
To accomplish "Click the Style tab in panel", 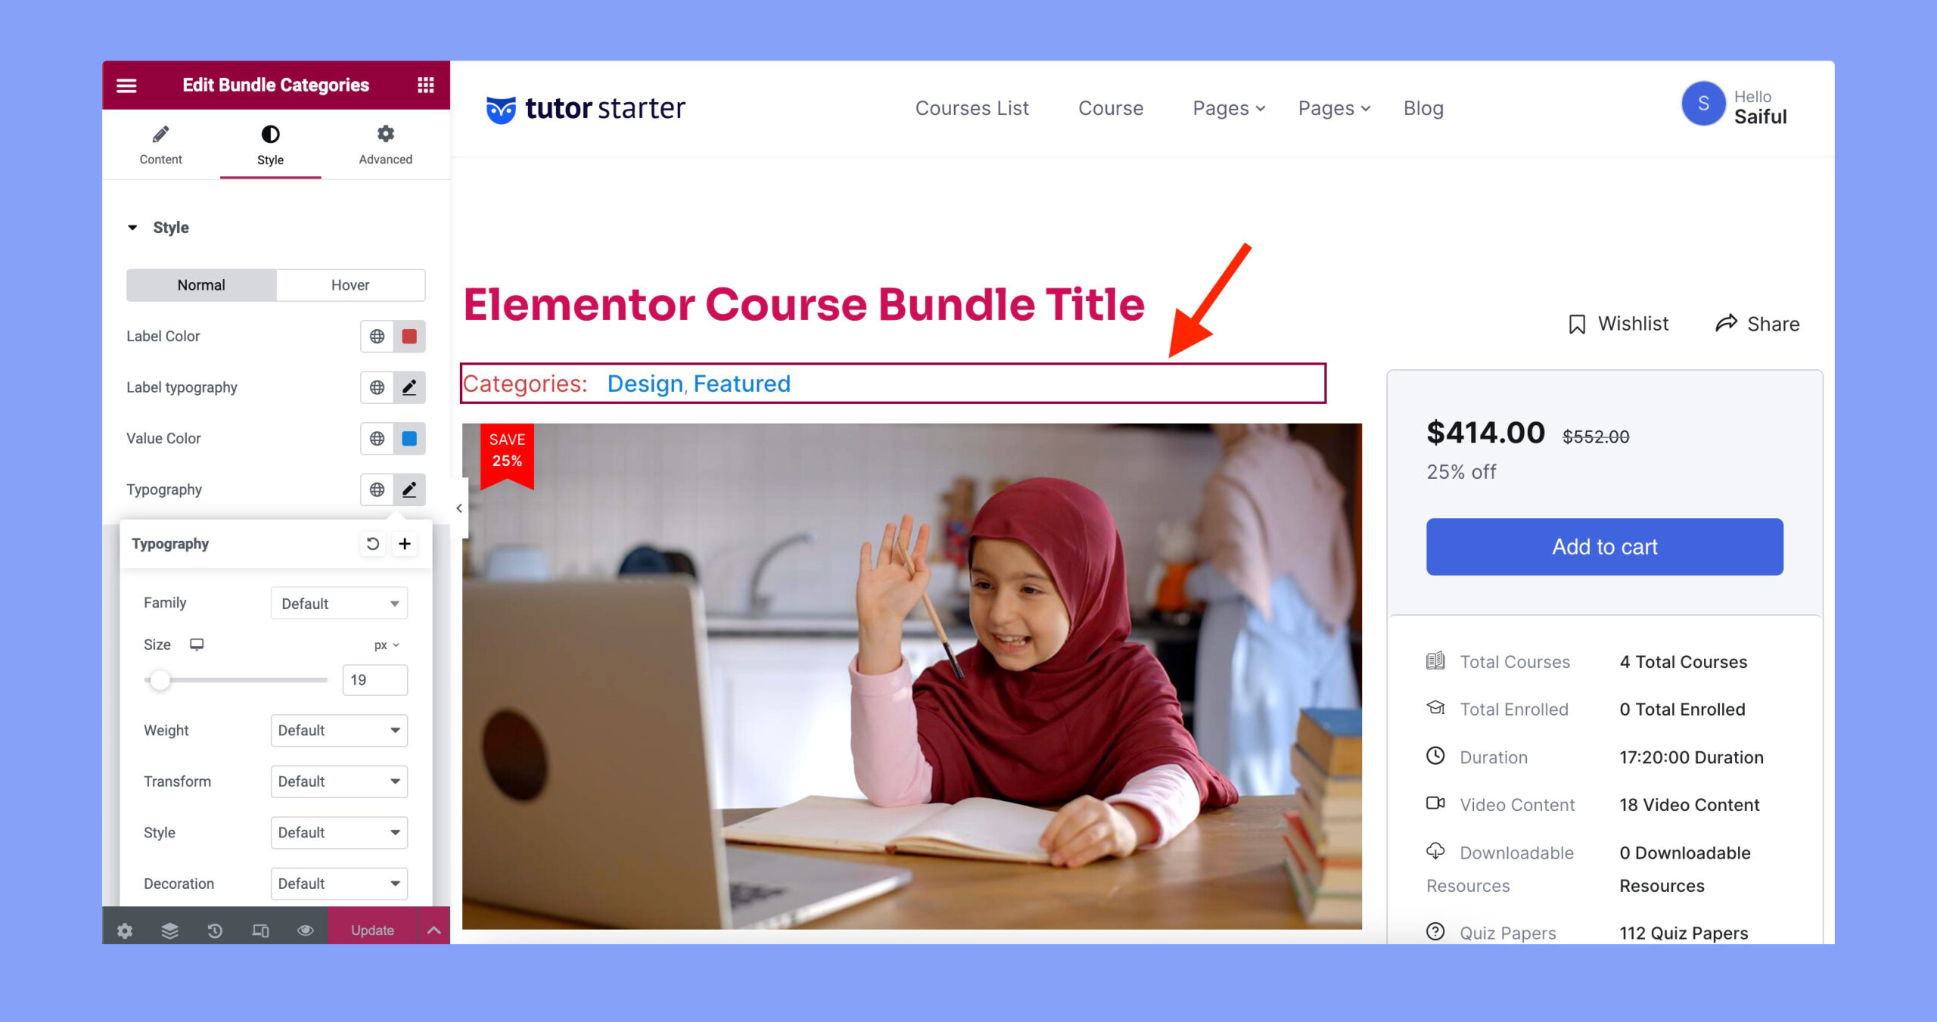I will 269,144.
